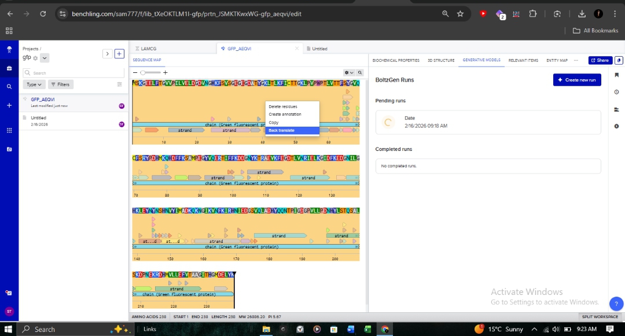Click the copy link icon beside Share
This screenshot has height=336, width=625.
click(x=619, y=60)
